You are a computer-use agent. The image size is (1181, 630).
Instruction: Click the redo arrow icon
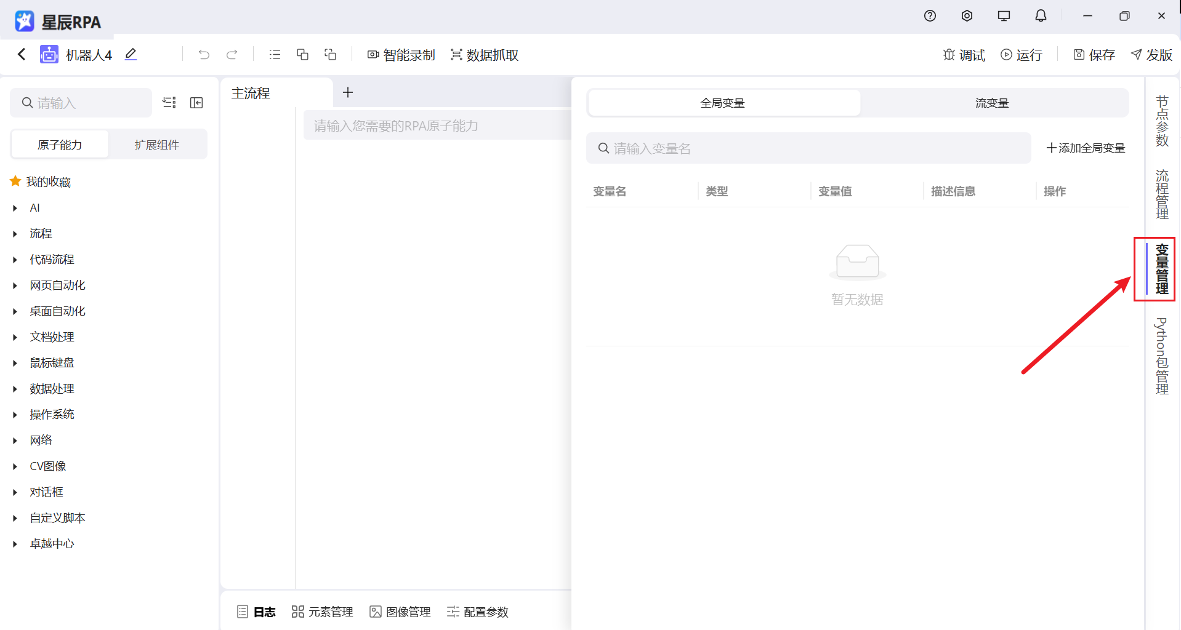(x=232, y=55)
